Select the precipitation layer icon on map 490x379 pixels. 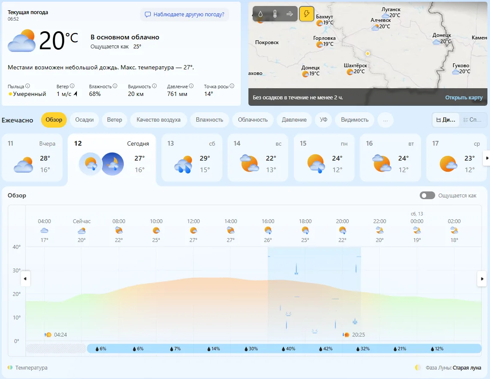coord(260,14)
